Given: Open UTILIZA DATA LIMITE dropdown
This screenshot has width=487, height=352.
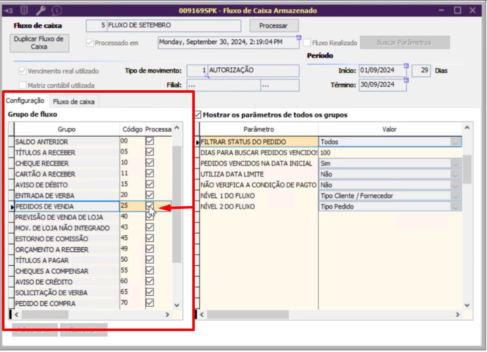Looking at the screenshot, I should pos(455,175).
